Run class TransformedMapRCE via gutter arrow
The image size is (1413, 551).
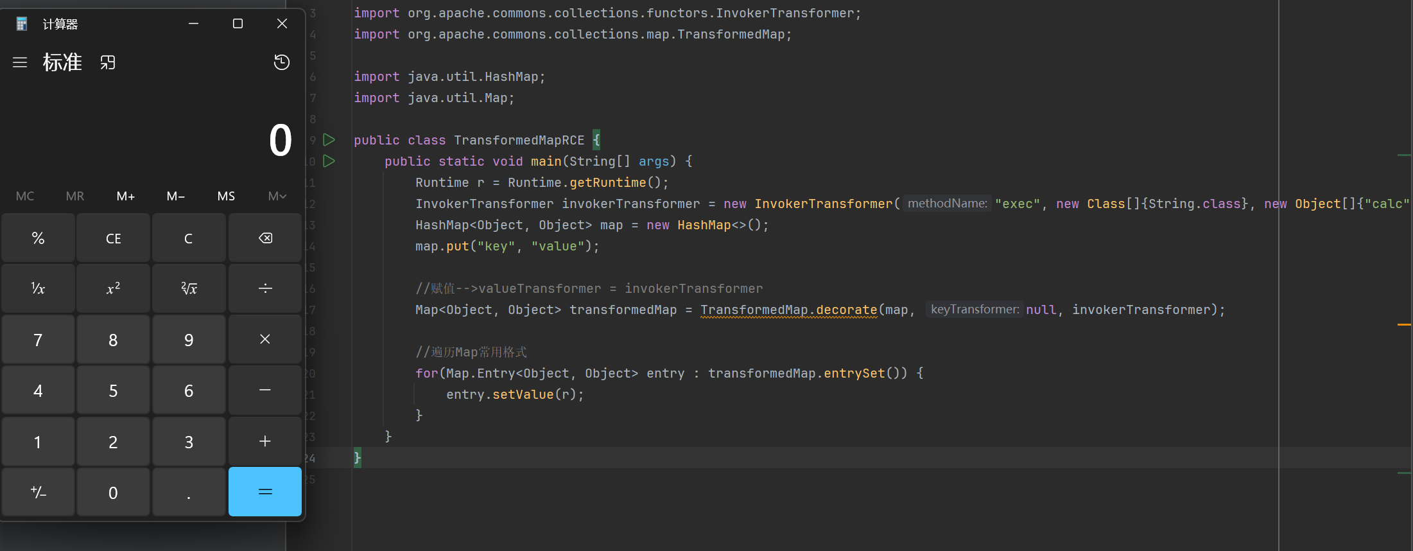[x=329, y=139]
